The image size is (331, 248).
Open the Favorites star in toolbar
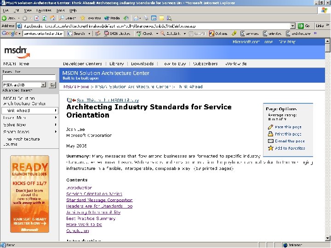[x=91, y=18]
